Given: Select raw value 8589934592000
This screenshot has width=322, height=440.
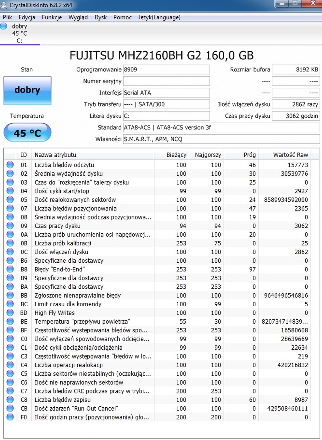Looking at the screenshot, I should point(286,200).
